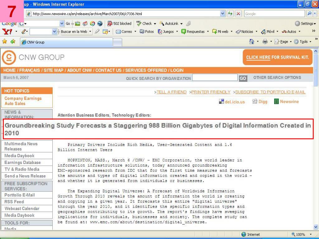Click the Google toolbar Go button
This screenshot has width=319, height=239.
pos(68,24)
